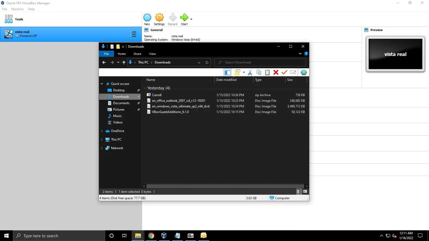Viewport: 429px width, 241px height.
Task: Open the File menu in VirtualBox Manager
Action: coord(5,9)
